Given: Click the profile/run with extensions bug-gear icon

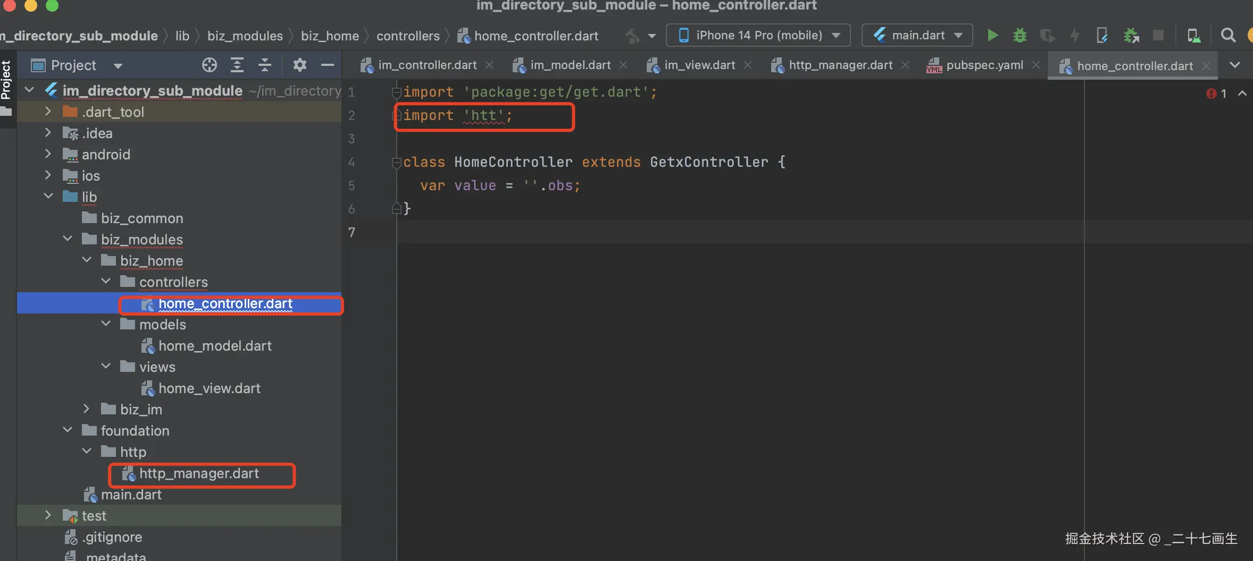Looking at the screenshot, I should point(1131,36).
